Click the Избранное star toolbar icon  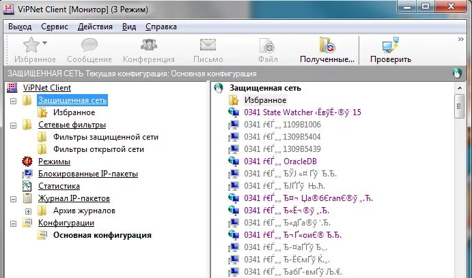[31, 45]
